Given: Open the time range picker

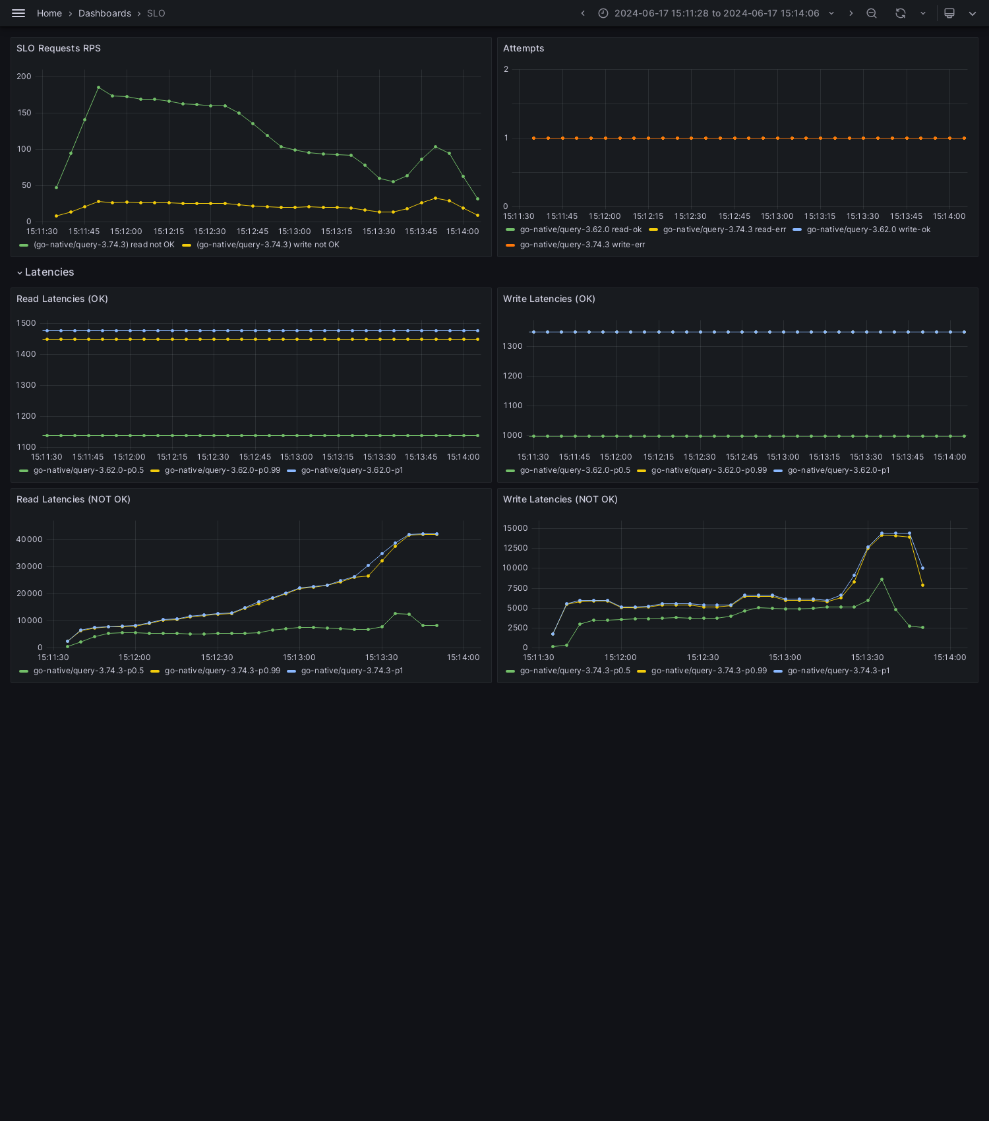Looking at the screenshot, I should 716,13.
